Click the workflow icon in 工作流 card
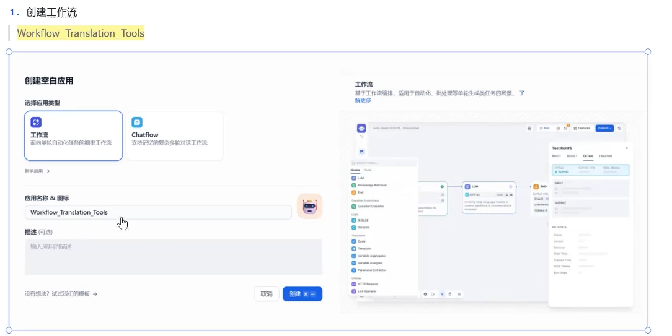The width and height of the screenshot is (672, 336). tap(36, 123)
